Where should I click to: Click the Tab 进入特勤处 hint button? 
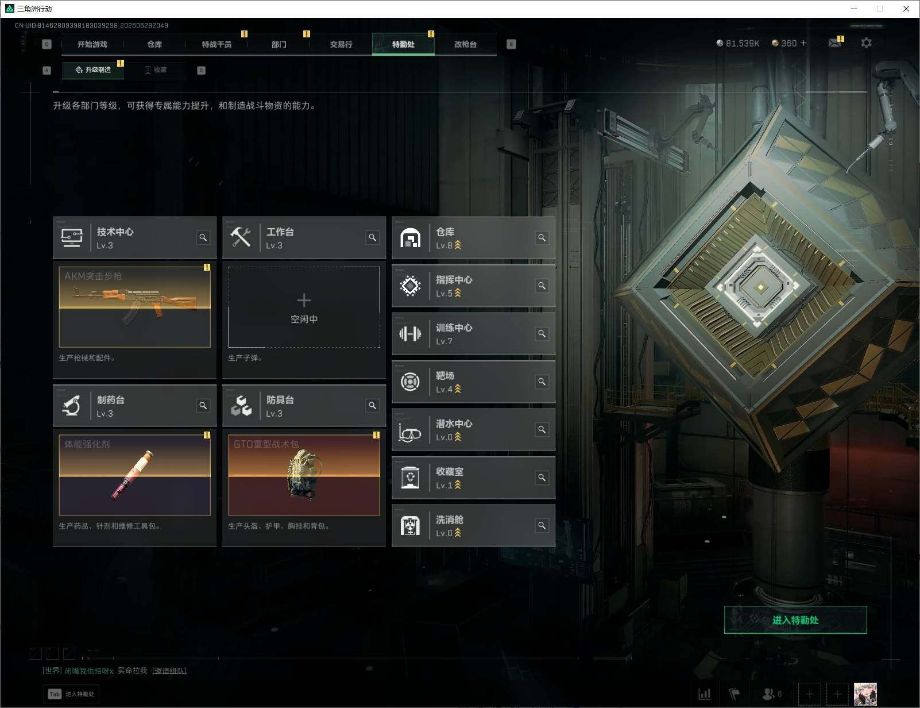[x=71, y=694]
